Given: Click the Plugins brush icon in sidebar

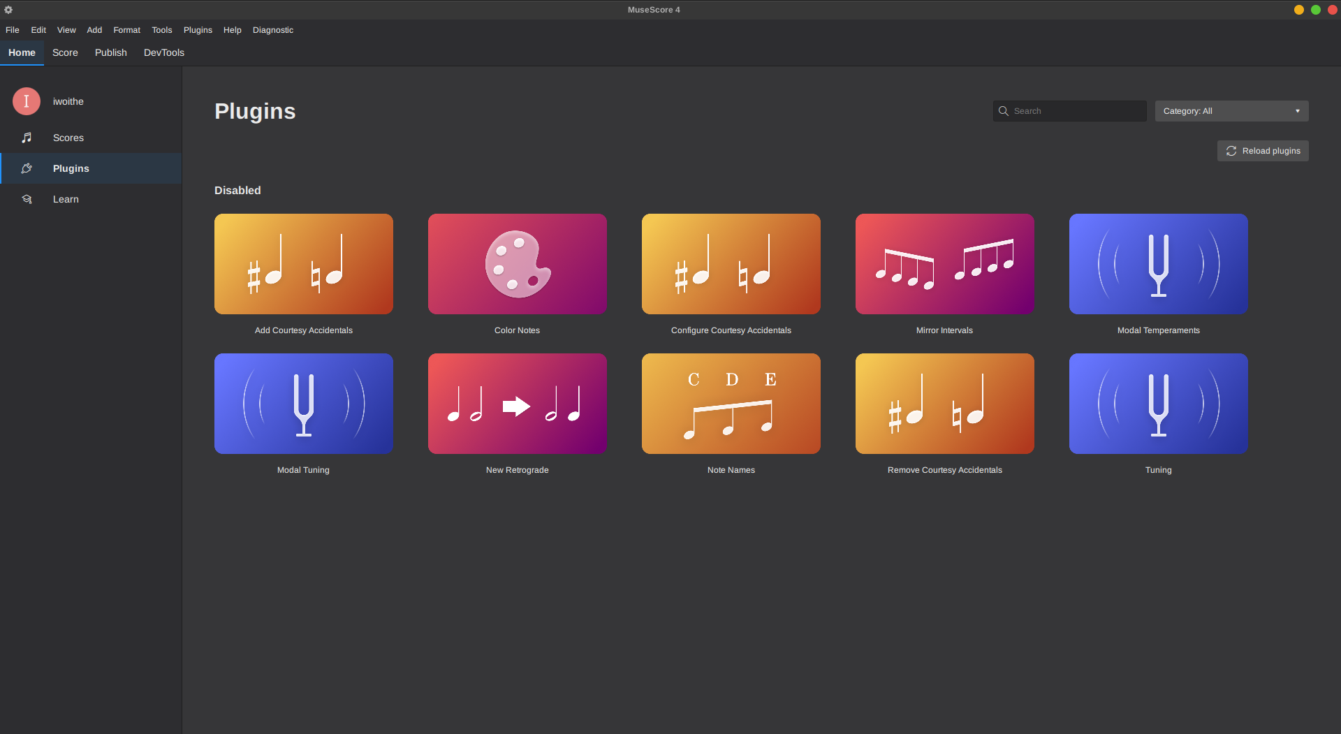Looking at the screenshot, I should tap(27, 168).
